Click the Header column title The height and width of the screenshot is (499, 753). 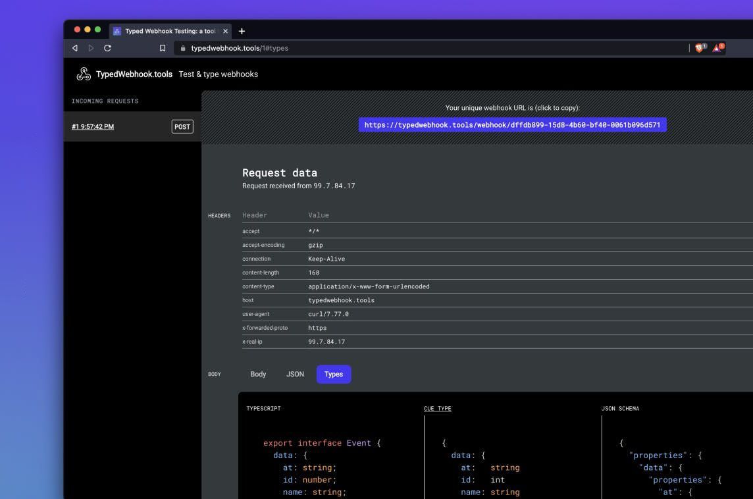click(255, 215)
